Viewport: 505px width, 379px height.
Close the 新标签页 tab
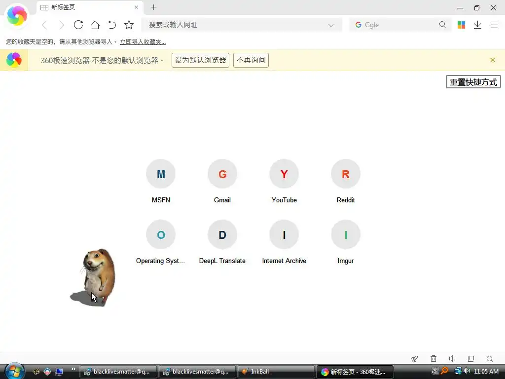[136, 7]
